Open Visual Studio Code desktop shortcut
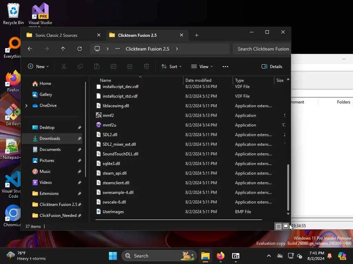 click(x=12, y=185)
